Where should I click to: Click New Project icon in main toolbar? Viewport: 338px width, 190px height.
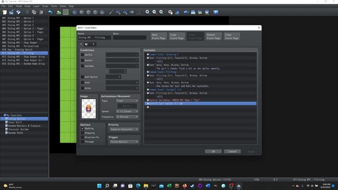pos(5,12)
